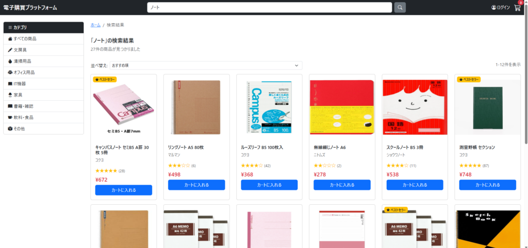Click the ログイン user icon
Image resolution: width=528 pixels, height=248 pixels.
coord(493,8)
